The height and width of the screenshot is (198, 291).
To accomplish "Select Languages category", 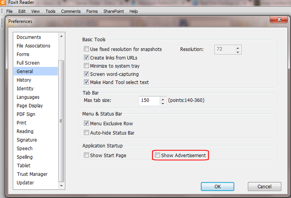I will tap(36, 97).
